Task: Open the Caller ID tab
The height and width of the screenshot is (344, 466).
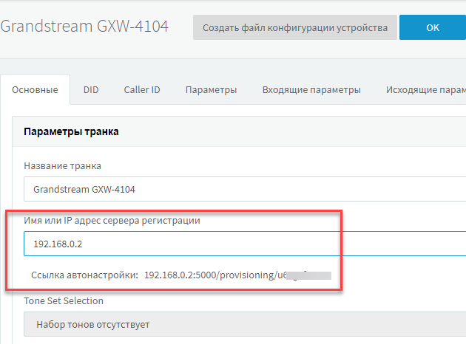Action: (142, 89)
